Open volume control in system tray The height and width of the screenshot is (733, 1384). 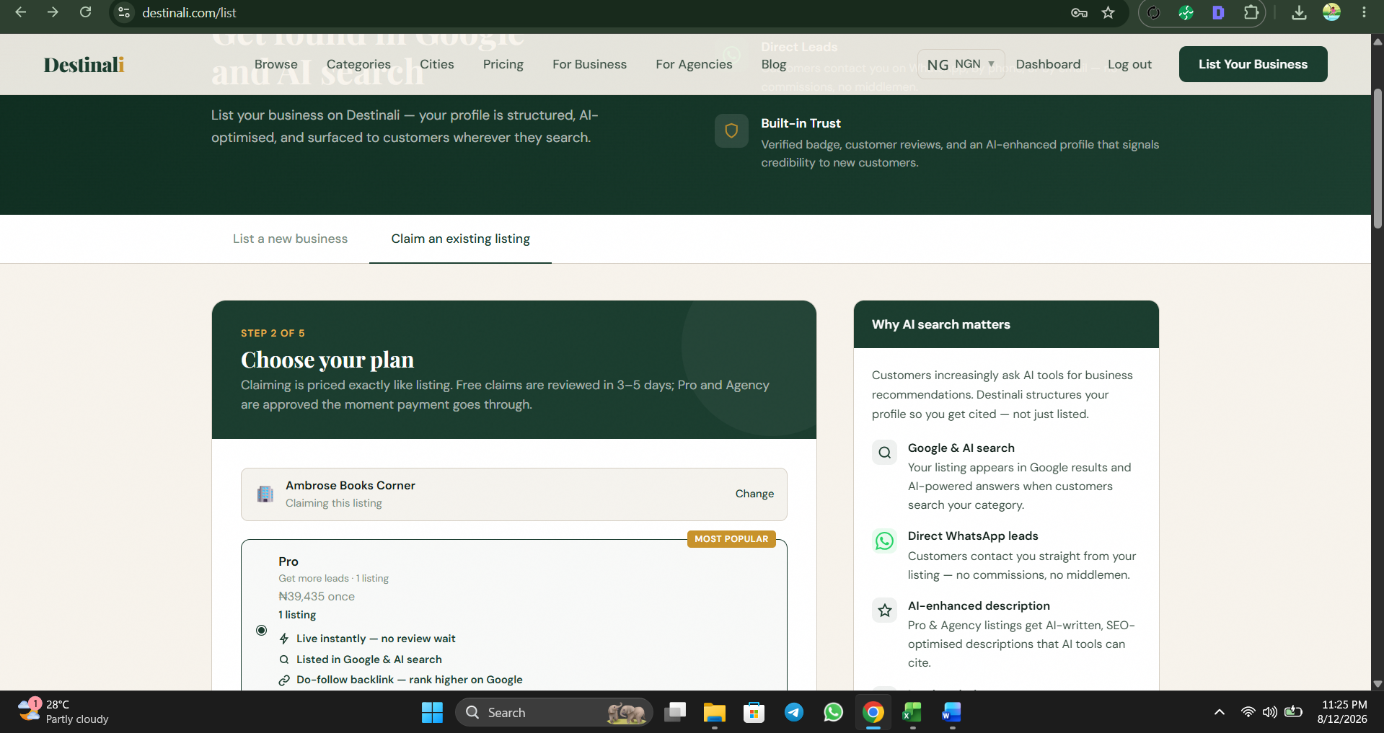point(1270,712)
